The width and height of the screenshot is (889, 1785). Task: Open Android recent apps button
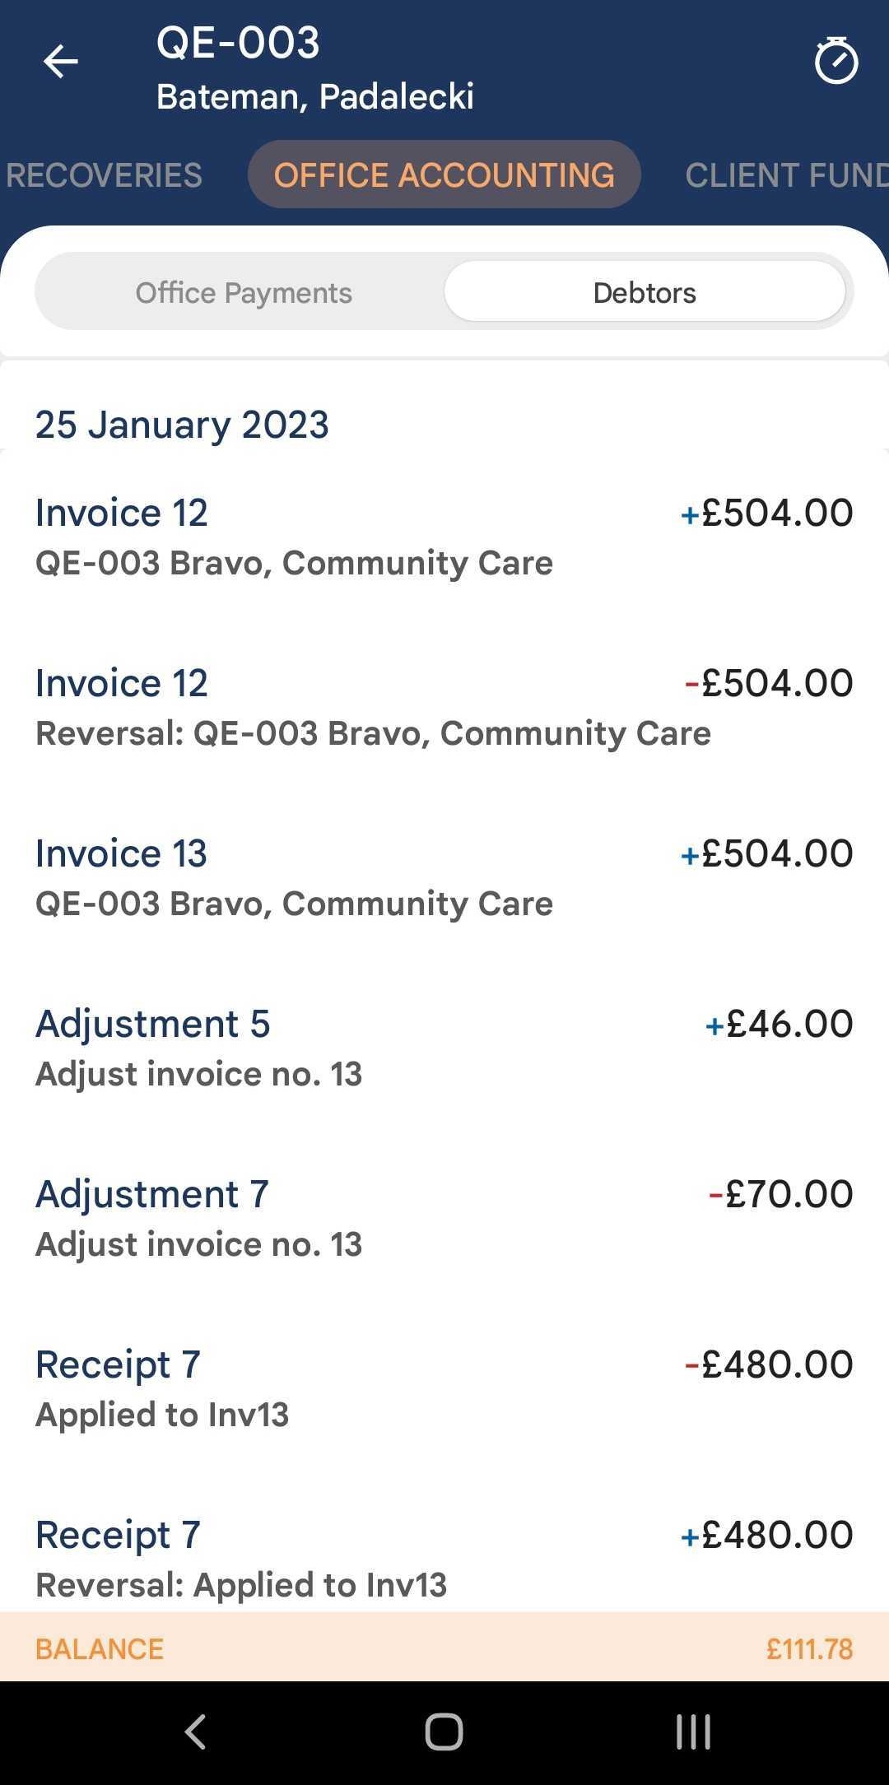tap(693, 1732)
